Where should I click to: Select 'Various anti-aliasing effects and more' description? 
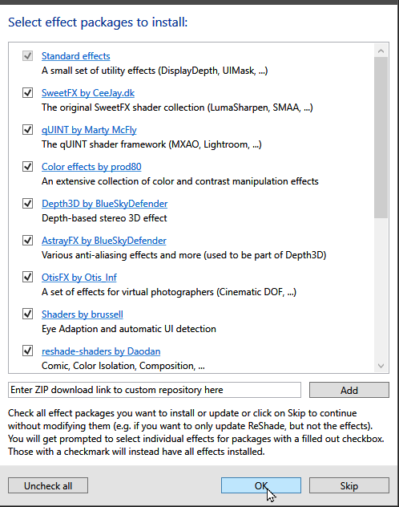[x=184, y=255]
